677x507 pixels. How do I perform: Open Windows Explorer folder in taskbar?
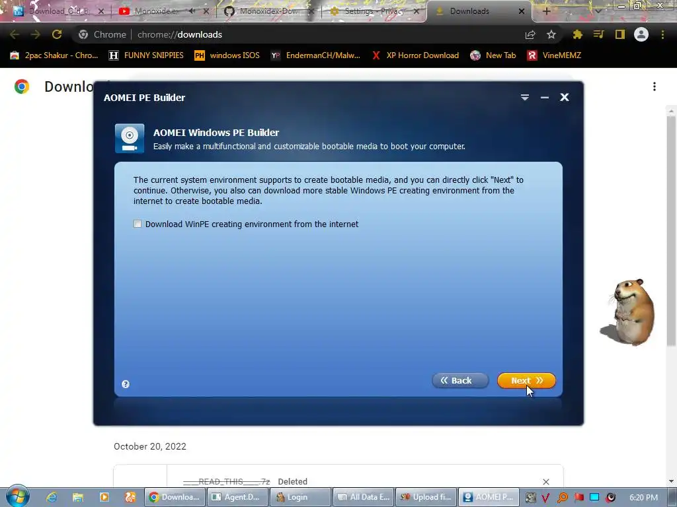click(x=78, y=497)
